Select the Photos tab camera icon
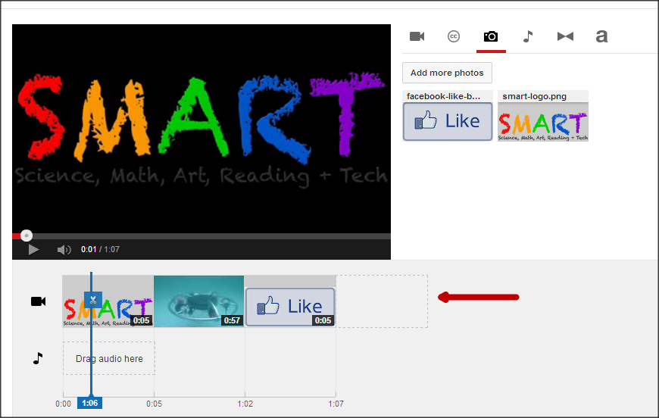This screenshot has height=418, width=659. (491, 36)
